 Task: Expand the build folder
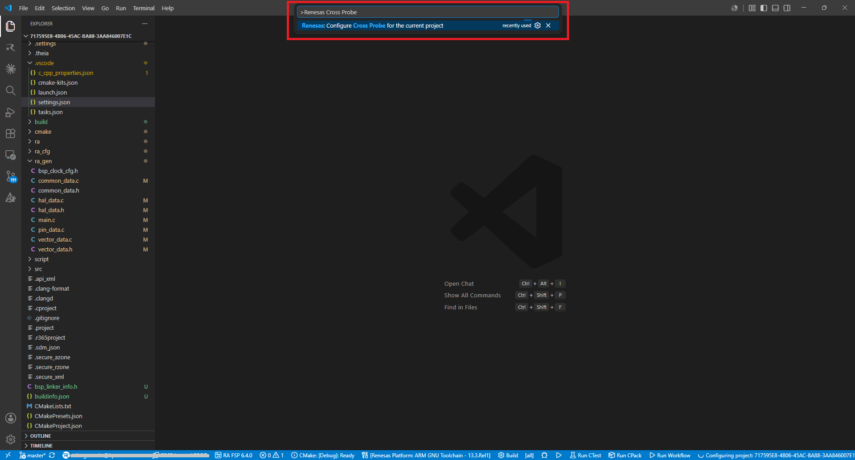(88, 122)
